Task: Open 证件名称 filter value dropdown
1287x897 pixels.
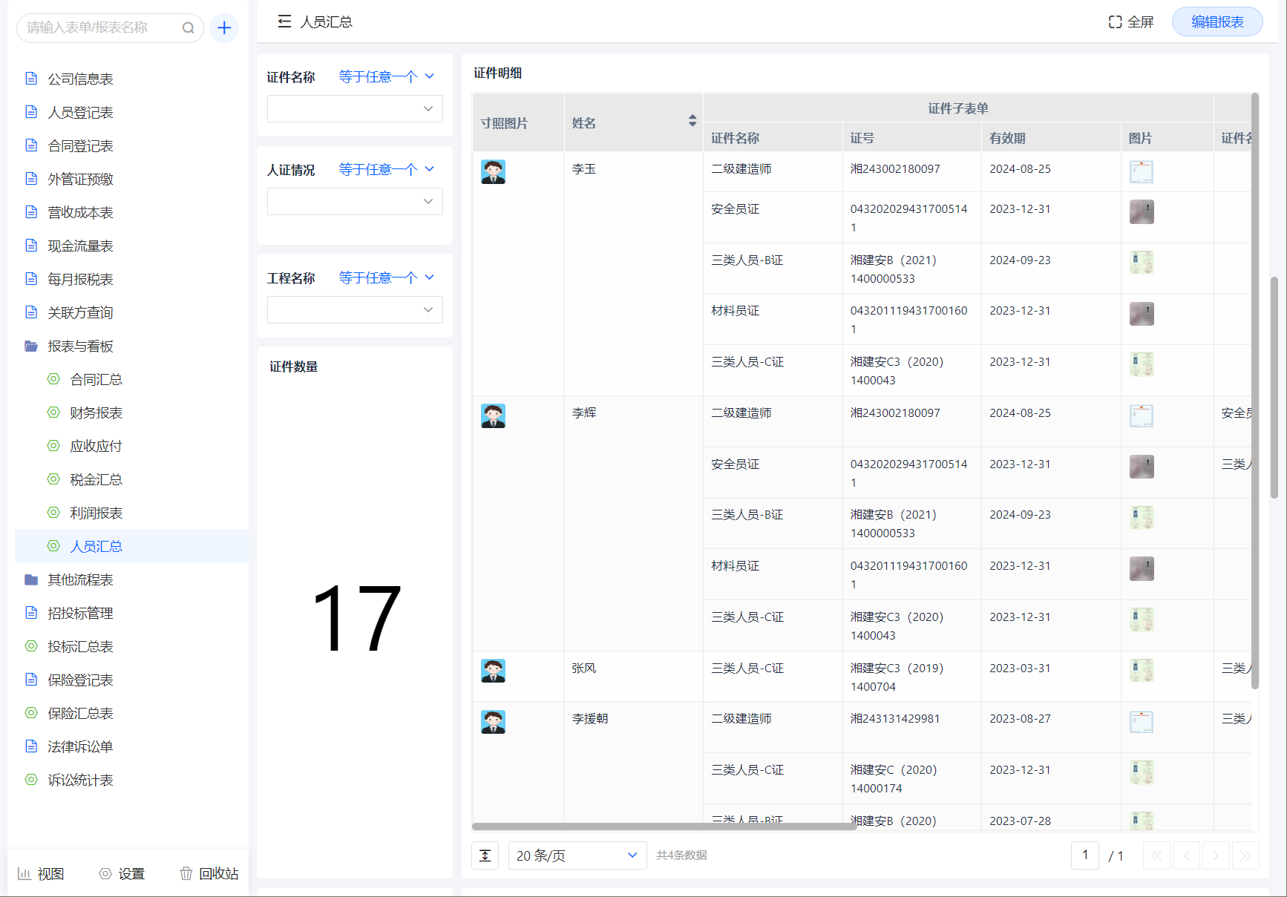Action: pyautogui.click(x=355, y=109)
